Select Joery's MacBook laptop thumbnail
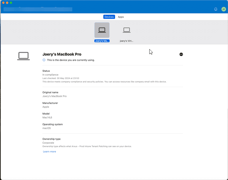This screenshot has width=228, height=180. tap(102, 30)
